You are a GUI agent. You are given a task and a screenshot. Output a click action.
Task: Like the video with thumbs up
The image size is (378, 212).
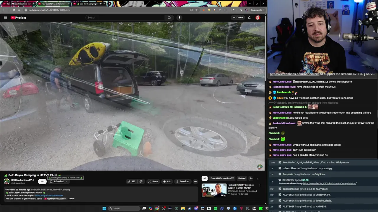coord(131,181)
